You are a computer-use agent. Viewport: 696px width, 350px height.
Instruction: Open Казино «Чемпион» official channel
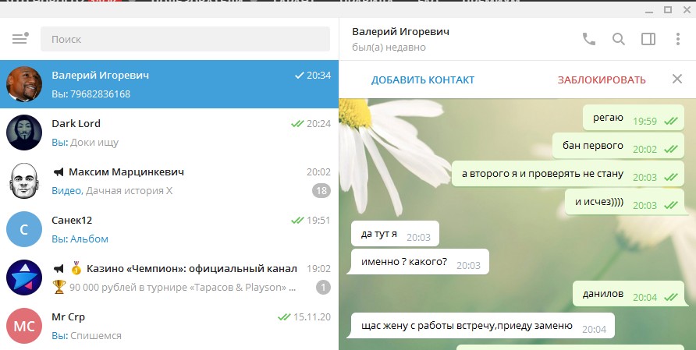169,278
